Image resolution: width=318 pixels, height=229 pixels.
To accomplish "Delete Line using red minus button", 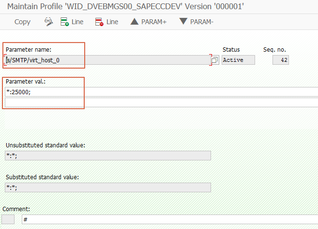I will 106,22.
